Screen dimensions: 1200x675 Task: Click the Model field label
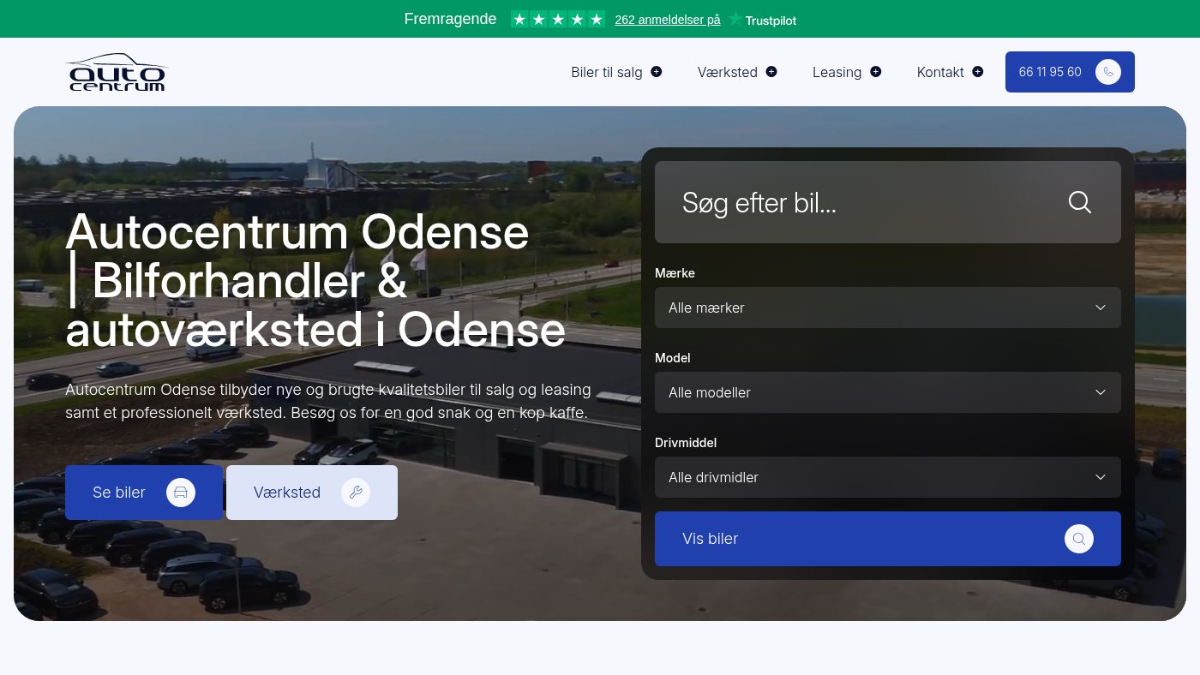(673, 358)
